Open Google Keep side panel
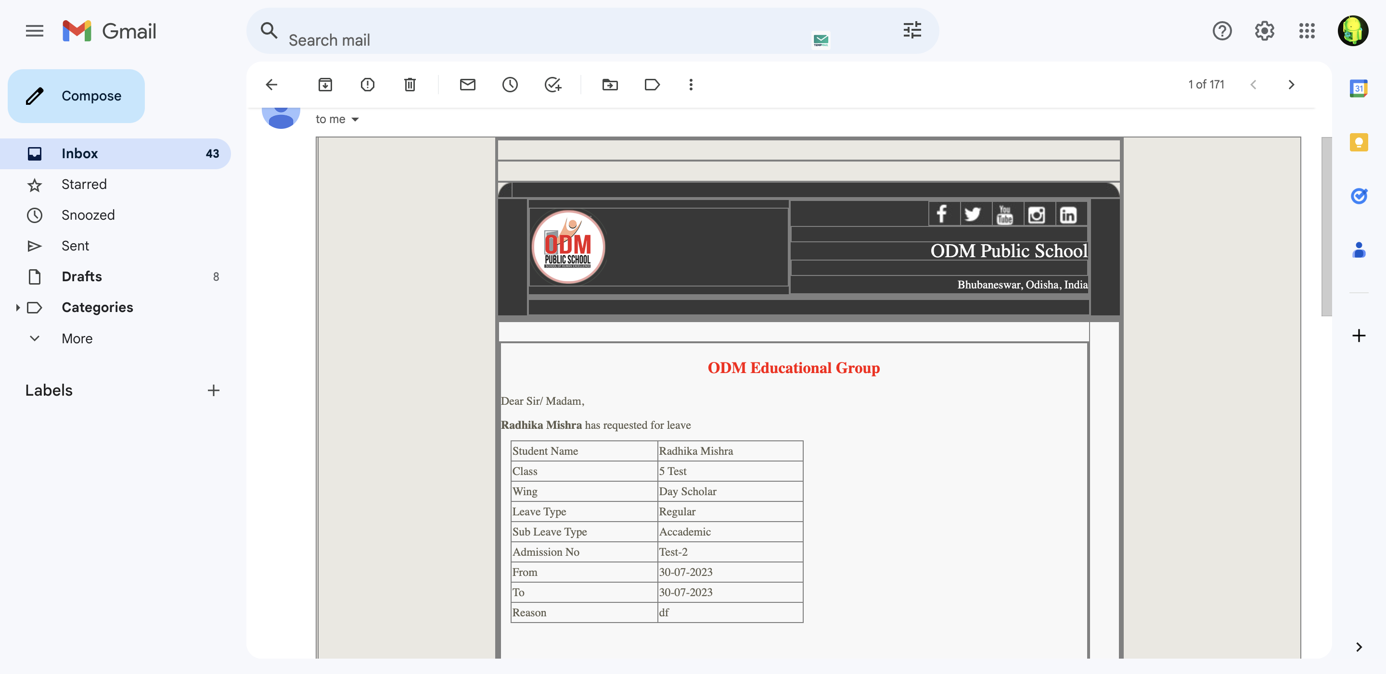The width and height of the screenshot is (1386, 674). (x=1359, y=142)
